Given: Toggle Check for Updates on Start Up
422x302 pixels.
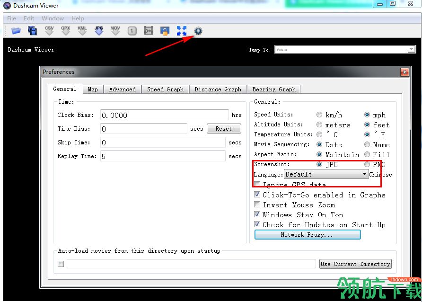Looking at the screenshot, I should coord(257,224).
